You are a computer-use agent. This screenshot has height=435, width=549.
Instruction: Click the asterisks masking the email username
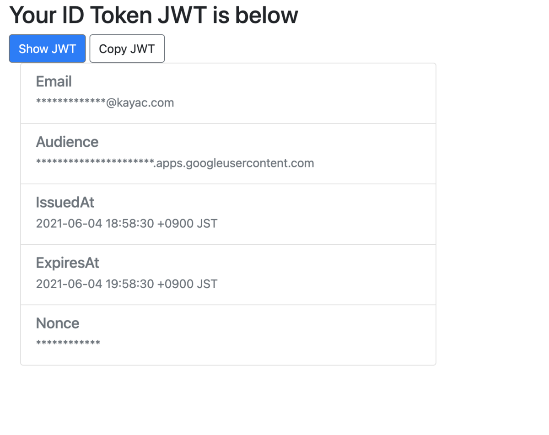71,102
